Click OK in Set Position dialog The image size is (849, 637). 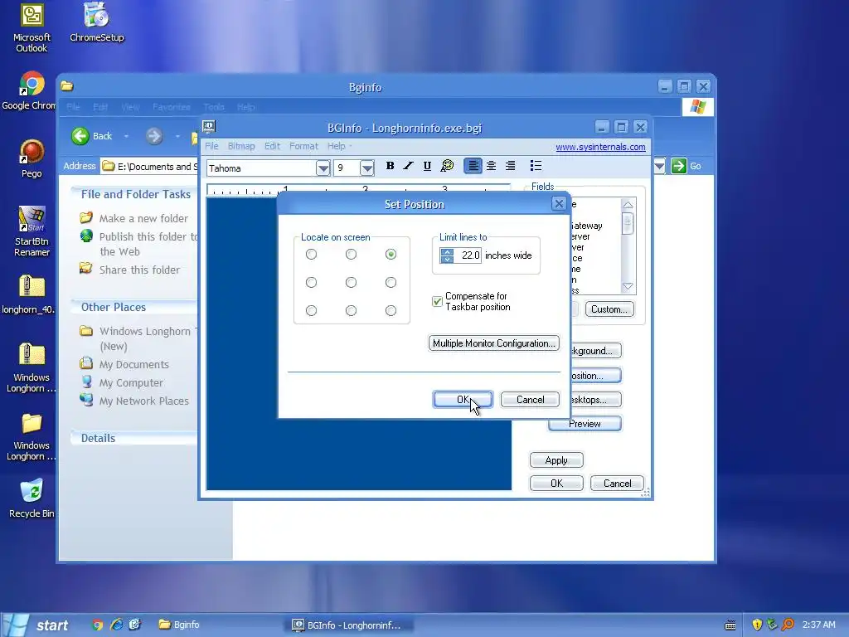[x=463, y=399]
